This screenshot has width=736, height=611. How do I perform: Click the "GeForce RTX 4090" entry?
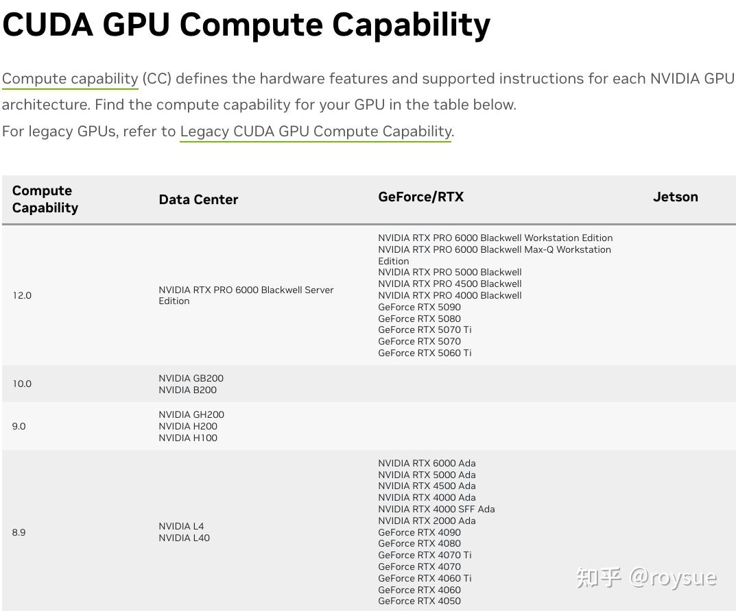pos(419,532)
